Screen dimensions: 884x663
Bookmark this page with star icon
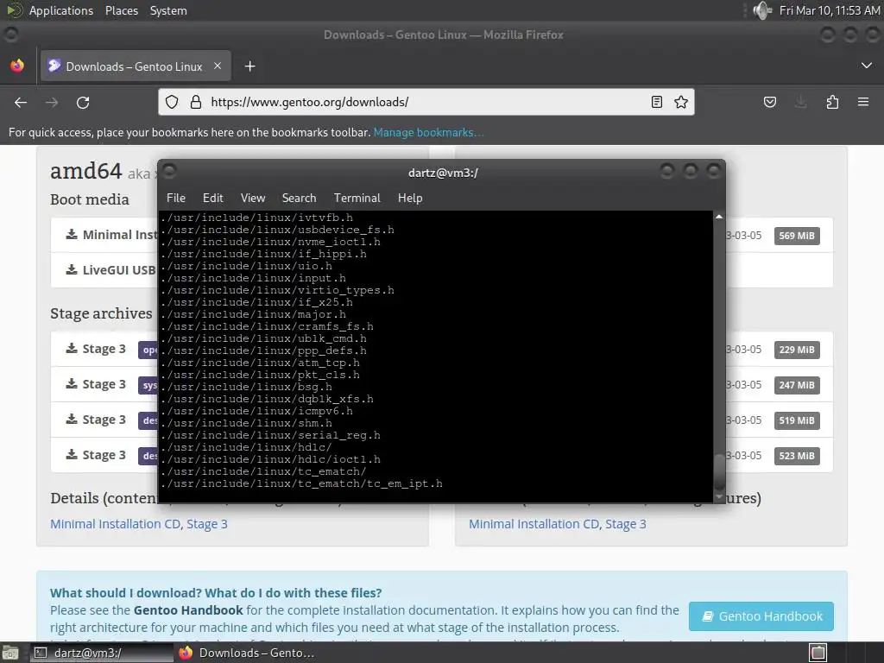[681, 102]
